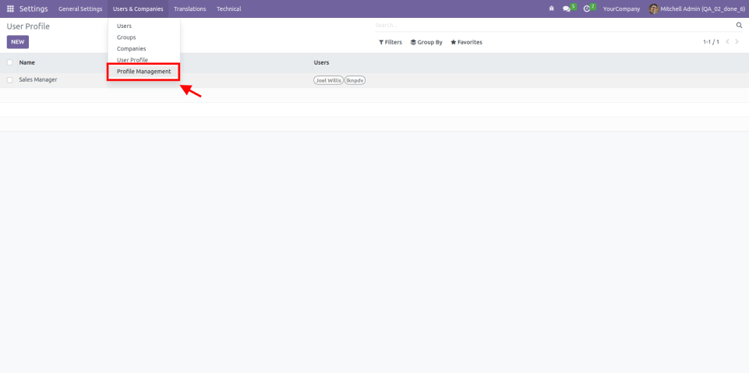The height and width of the screenshot is (373, 749).
Task: Open the activities clock icon
Action: 587,9
